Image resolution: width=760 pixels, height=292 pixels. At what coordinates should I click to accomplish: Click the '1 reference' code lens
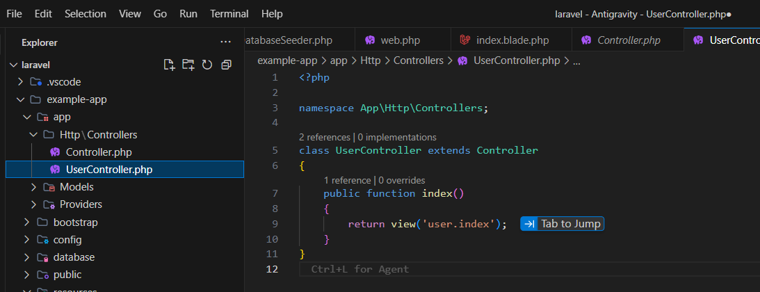347,181
